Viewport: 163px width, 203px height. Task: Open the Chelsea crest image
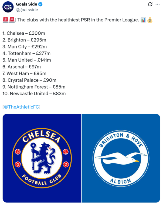click(42, 158)
